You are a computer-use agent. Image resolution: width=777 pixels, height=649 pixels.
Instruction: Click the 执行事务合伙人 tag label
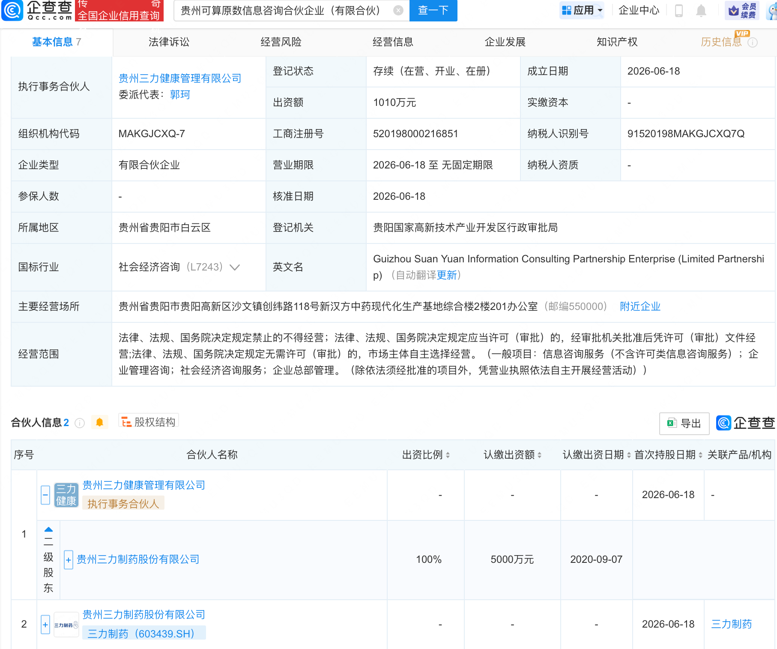pyautogui.click(x=123, y=504)
